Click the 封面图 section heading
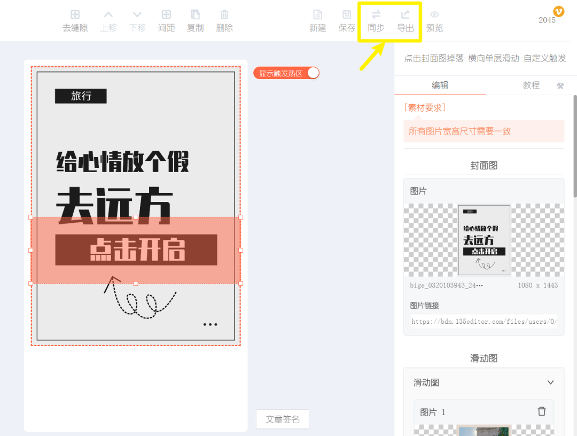577x436 pixels. coord(484,165)
